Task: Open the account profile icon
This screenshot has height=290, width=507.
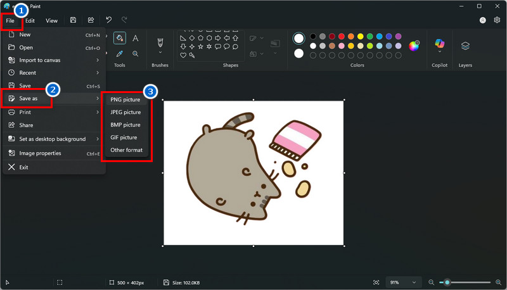Action: [x=483, y=20]
